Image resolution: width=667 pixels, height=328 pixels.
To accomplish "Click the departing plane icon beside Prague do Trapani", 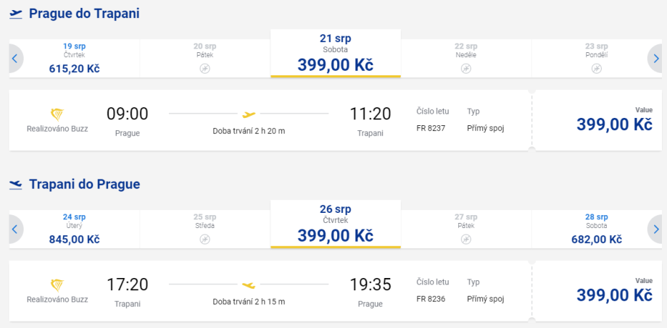I will [16, 14].
